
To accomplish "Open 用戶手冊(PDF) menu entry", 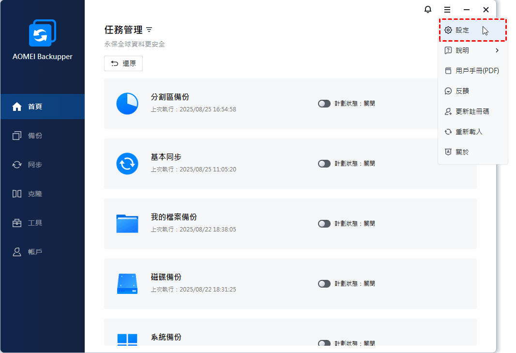I will [x=472, y=71].
